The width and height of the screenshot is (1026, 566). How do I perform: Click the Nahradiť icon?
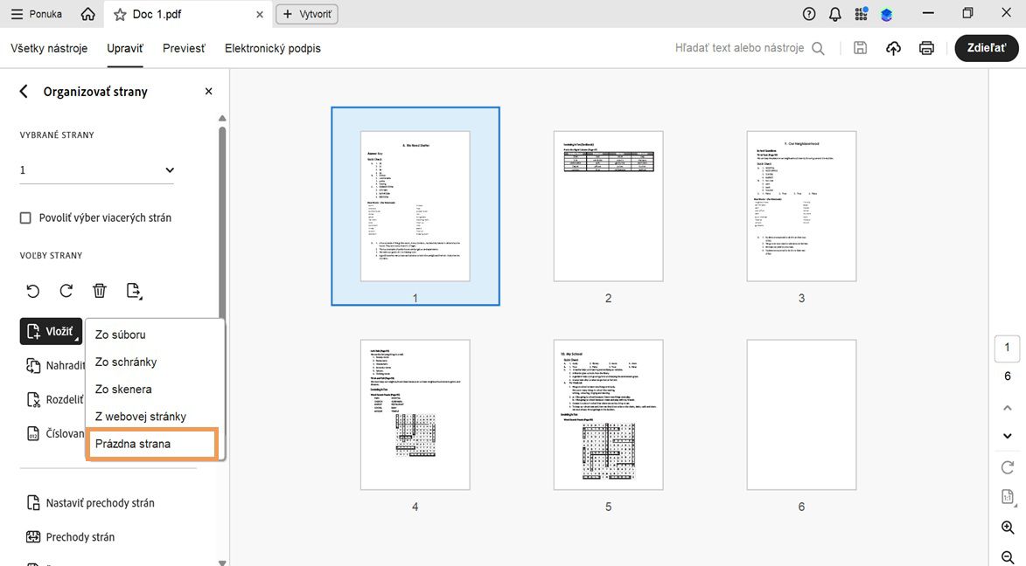pyautogui.click(x=33, y=365)
